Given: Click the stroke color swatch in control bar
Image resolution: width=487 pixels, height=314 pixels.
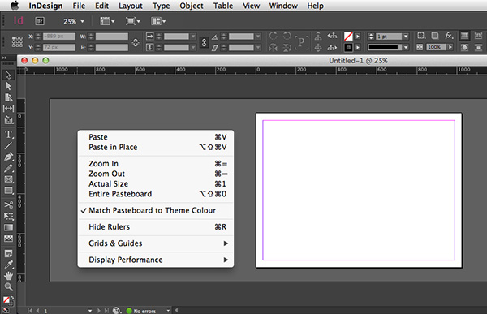Looking at the screenshot, I should coord(348,48).
